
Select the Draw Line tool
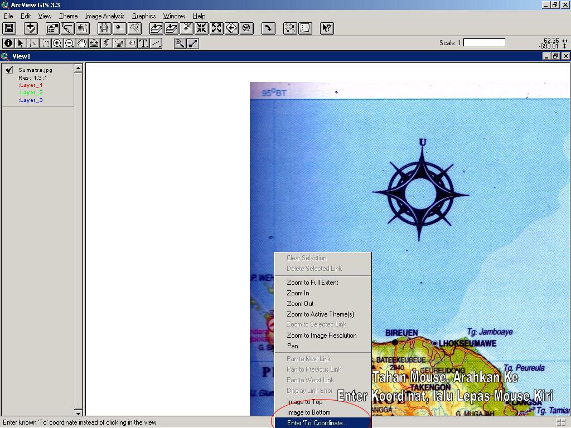coord(156,43)
